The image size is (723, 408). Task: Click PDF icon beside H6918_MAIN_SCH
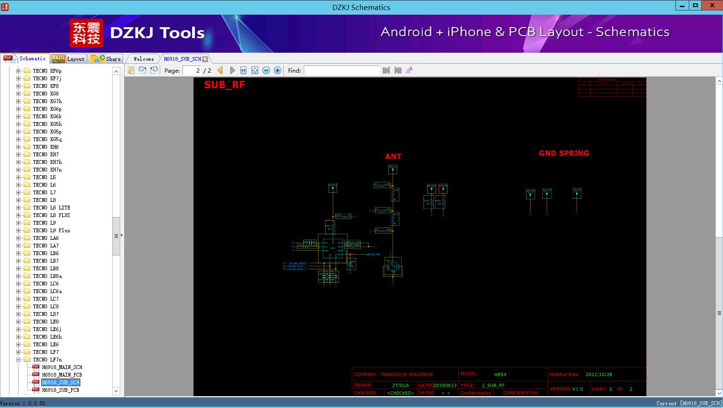[36, 367]
